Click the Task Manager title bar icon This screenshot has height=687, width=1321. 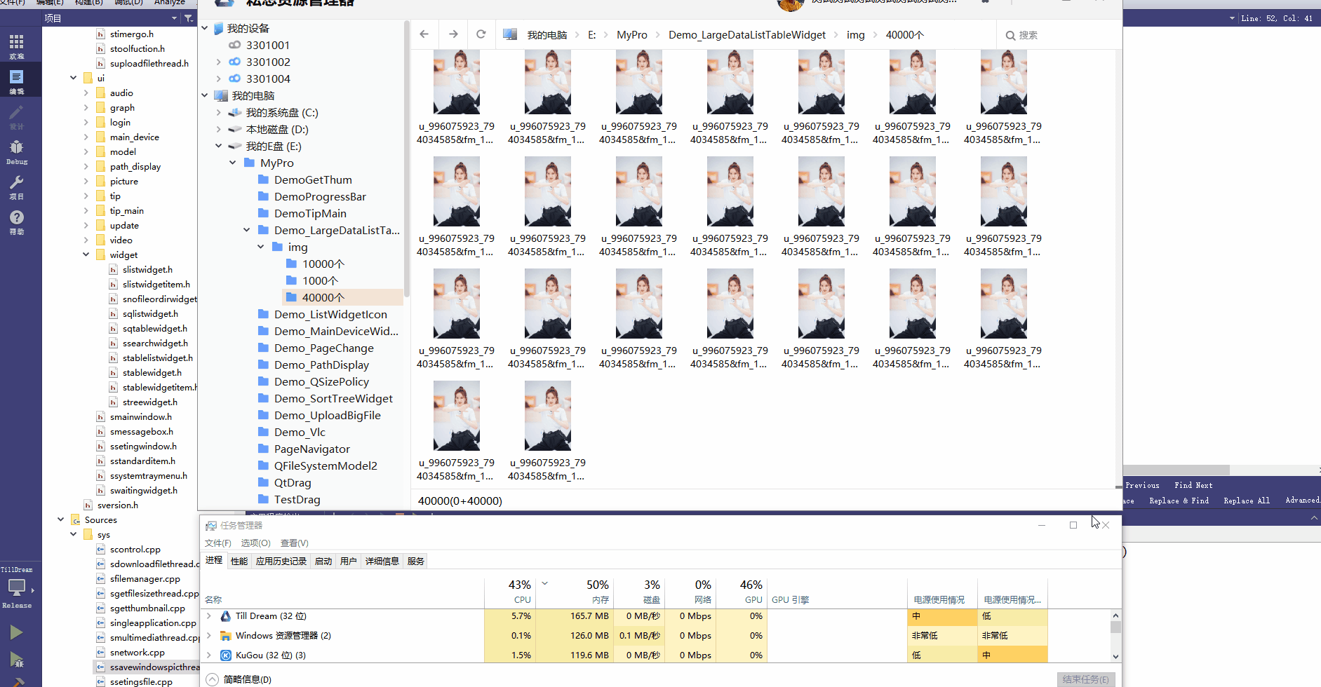click(x=210, y=525)
